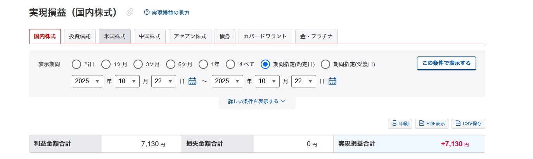Click the question mark help icon
Image resolution: width=533 pixels, height=159 pixels.
[x=147, y=12]
